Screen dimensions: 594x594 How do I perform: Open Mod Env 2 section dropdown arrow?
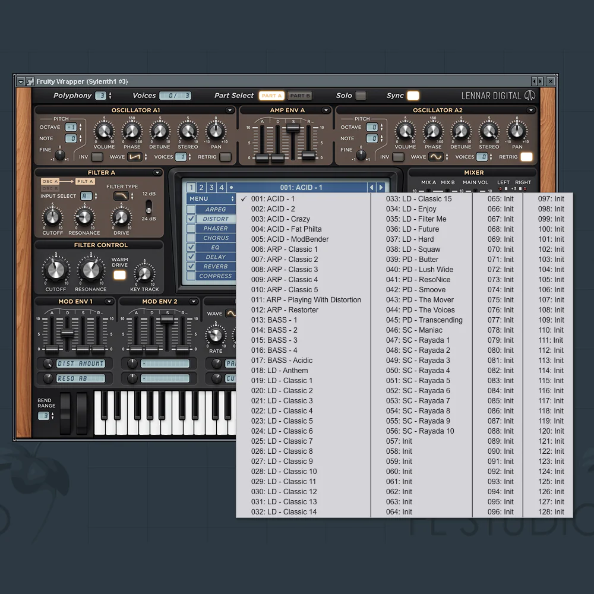coord(193,302)
